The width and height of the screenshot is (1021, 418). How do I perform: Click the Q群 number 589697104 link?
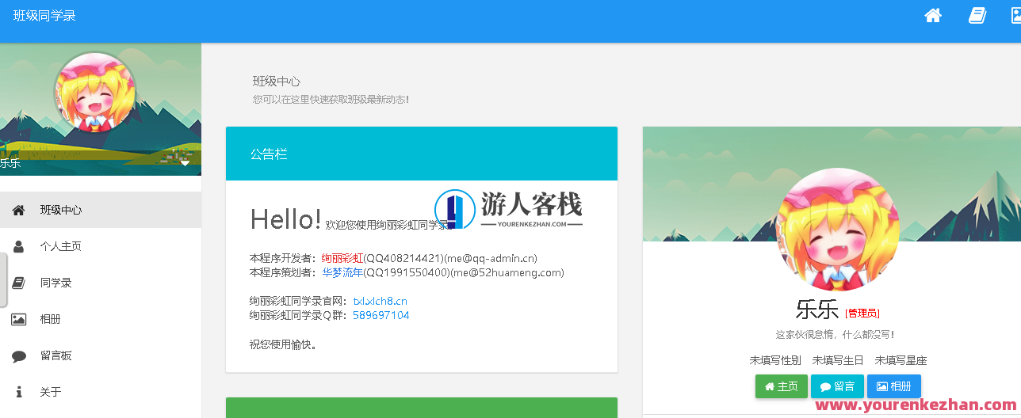(x=381, y=315)
